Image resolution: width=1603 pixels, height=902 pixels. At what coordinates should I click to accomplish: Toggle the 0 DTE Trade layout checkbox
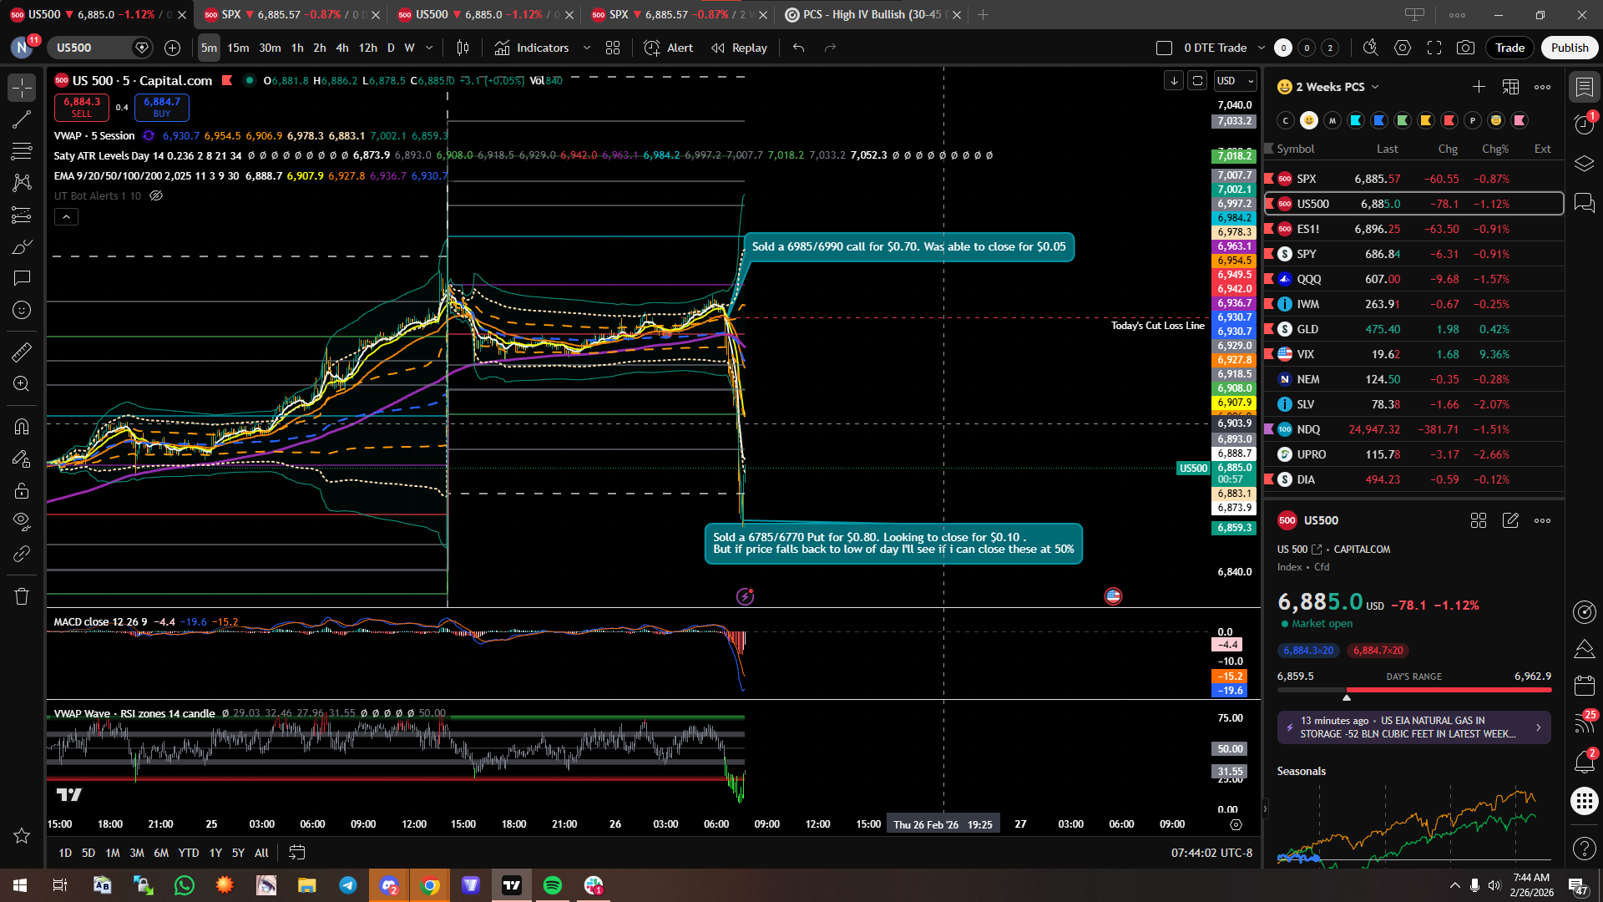point(1164,48)
